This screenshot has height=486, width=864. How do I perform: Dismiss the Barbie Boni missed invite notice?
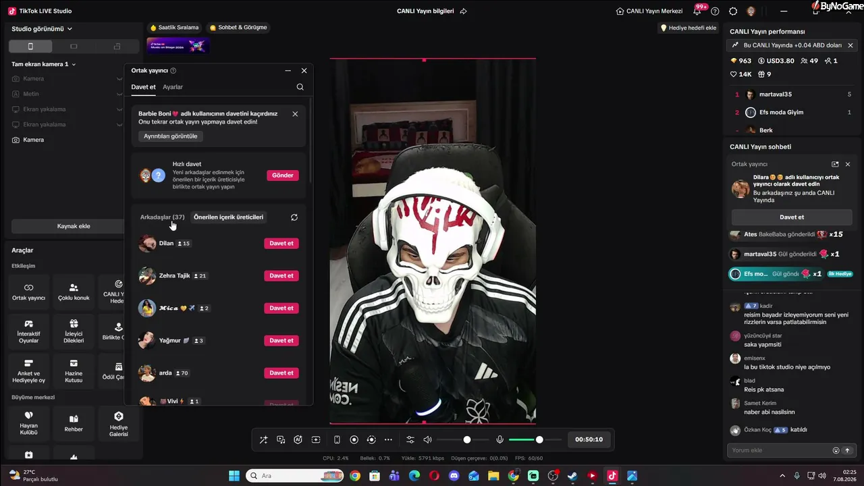click(x=295, y=114)
